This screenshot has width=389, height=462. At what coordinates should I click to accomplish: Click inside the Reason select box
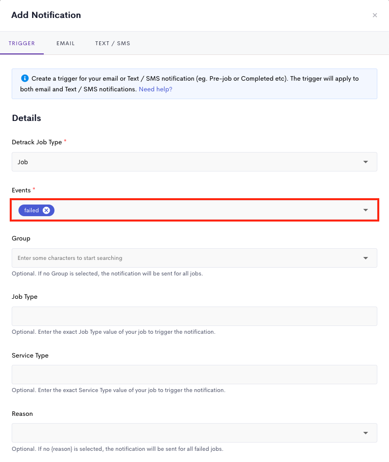pyautogui.click(x=194, y=433)
